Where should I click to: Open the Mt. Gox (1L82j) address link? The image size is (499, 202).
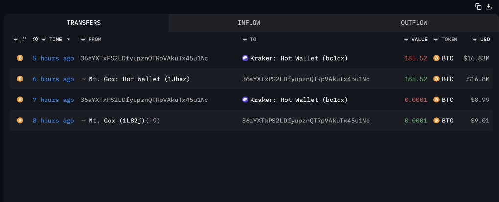pyautogui.click(x=118, y=121)
